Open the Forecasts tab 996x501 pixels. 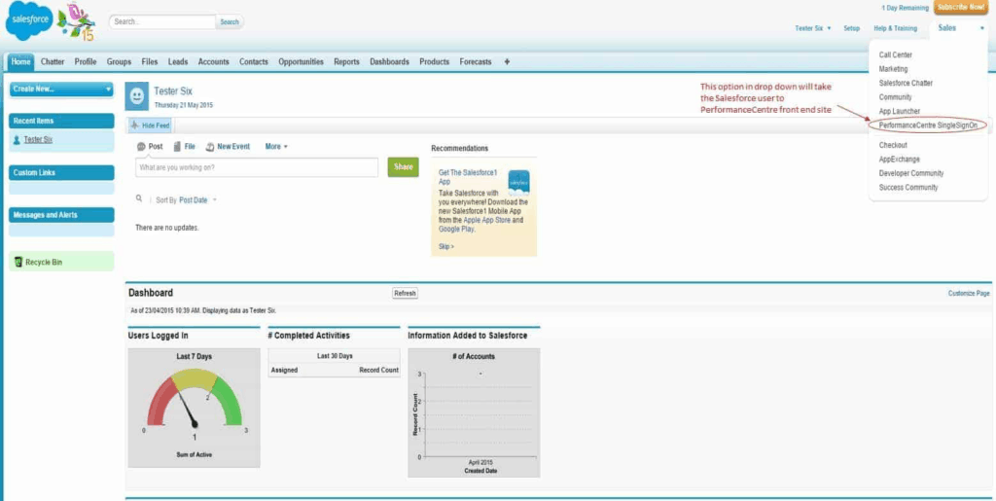pos(476,61)
